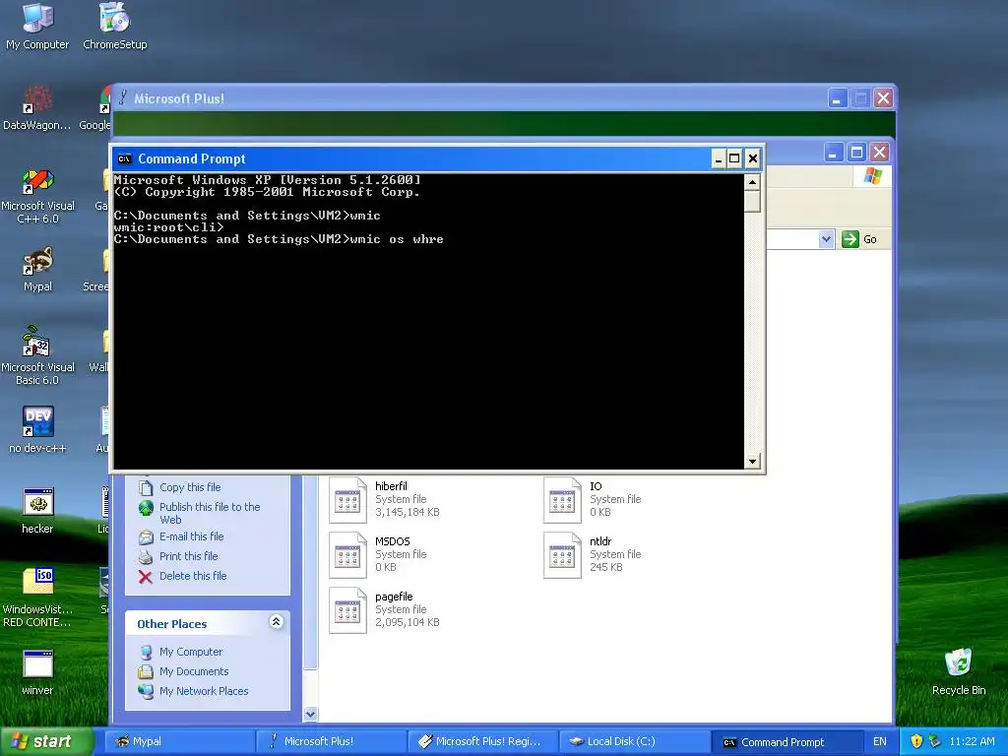The height and width of the screenshot is (756, 1008).
Task: Go to My Network Places link
Action: pos(204,691)
